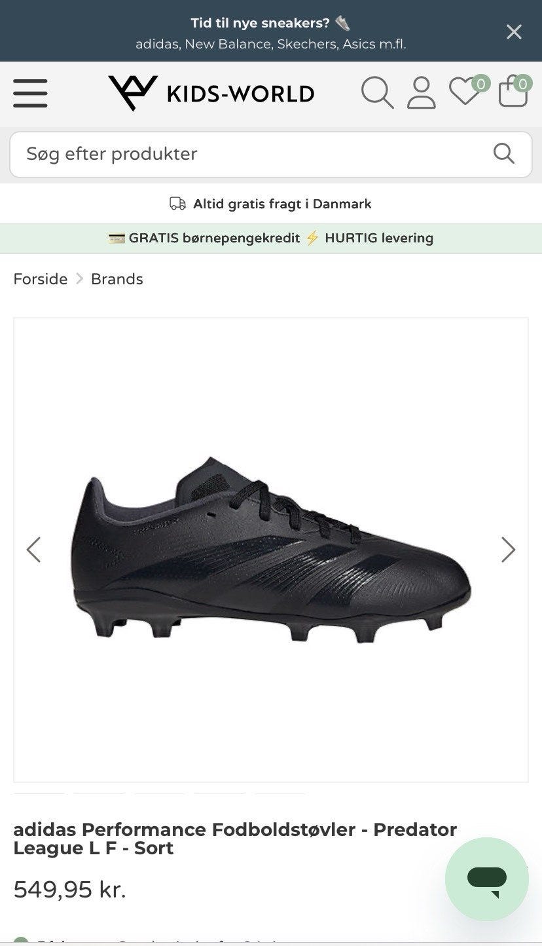Focus the 'Søg efter produkter' search field
The image size is (542, 946).
click(x=271, y=154)
